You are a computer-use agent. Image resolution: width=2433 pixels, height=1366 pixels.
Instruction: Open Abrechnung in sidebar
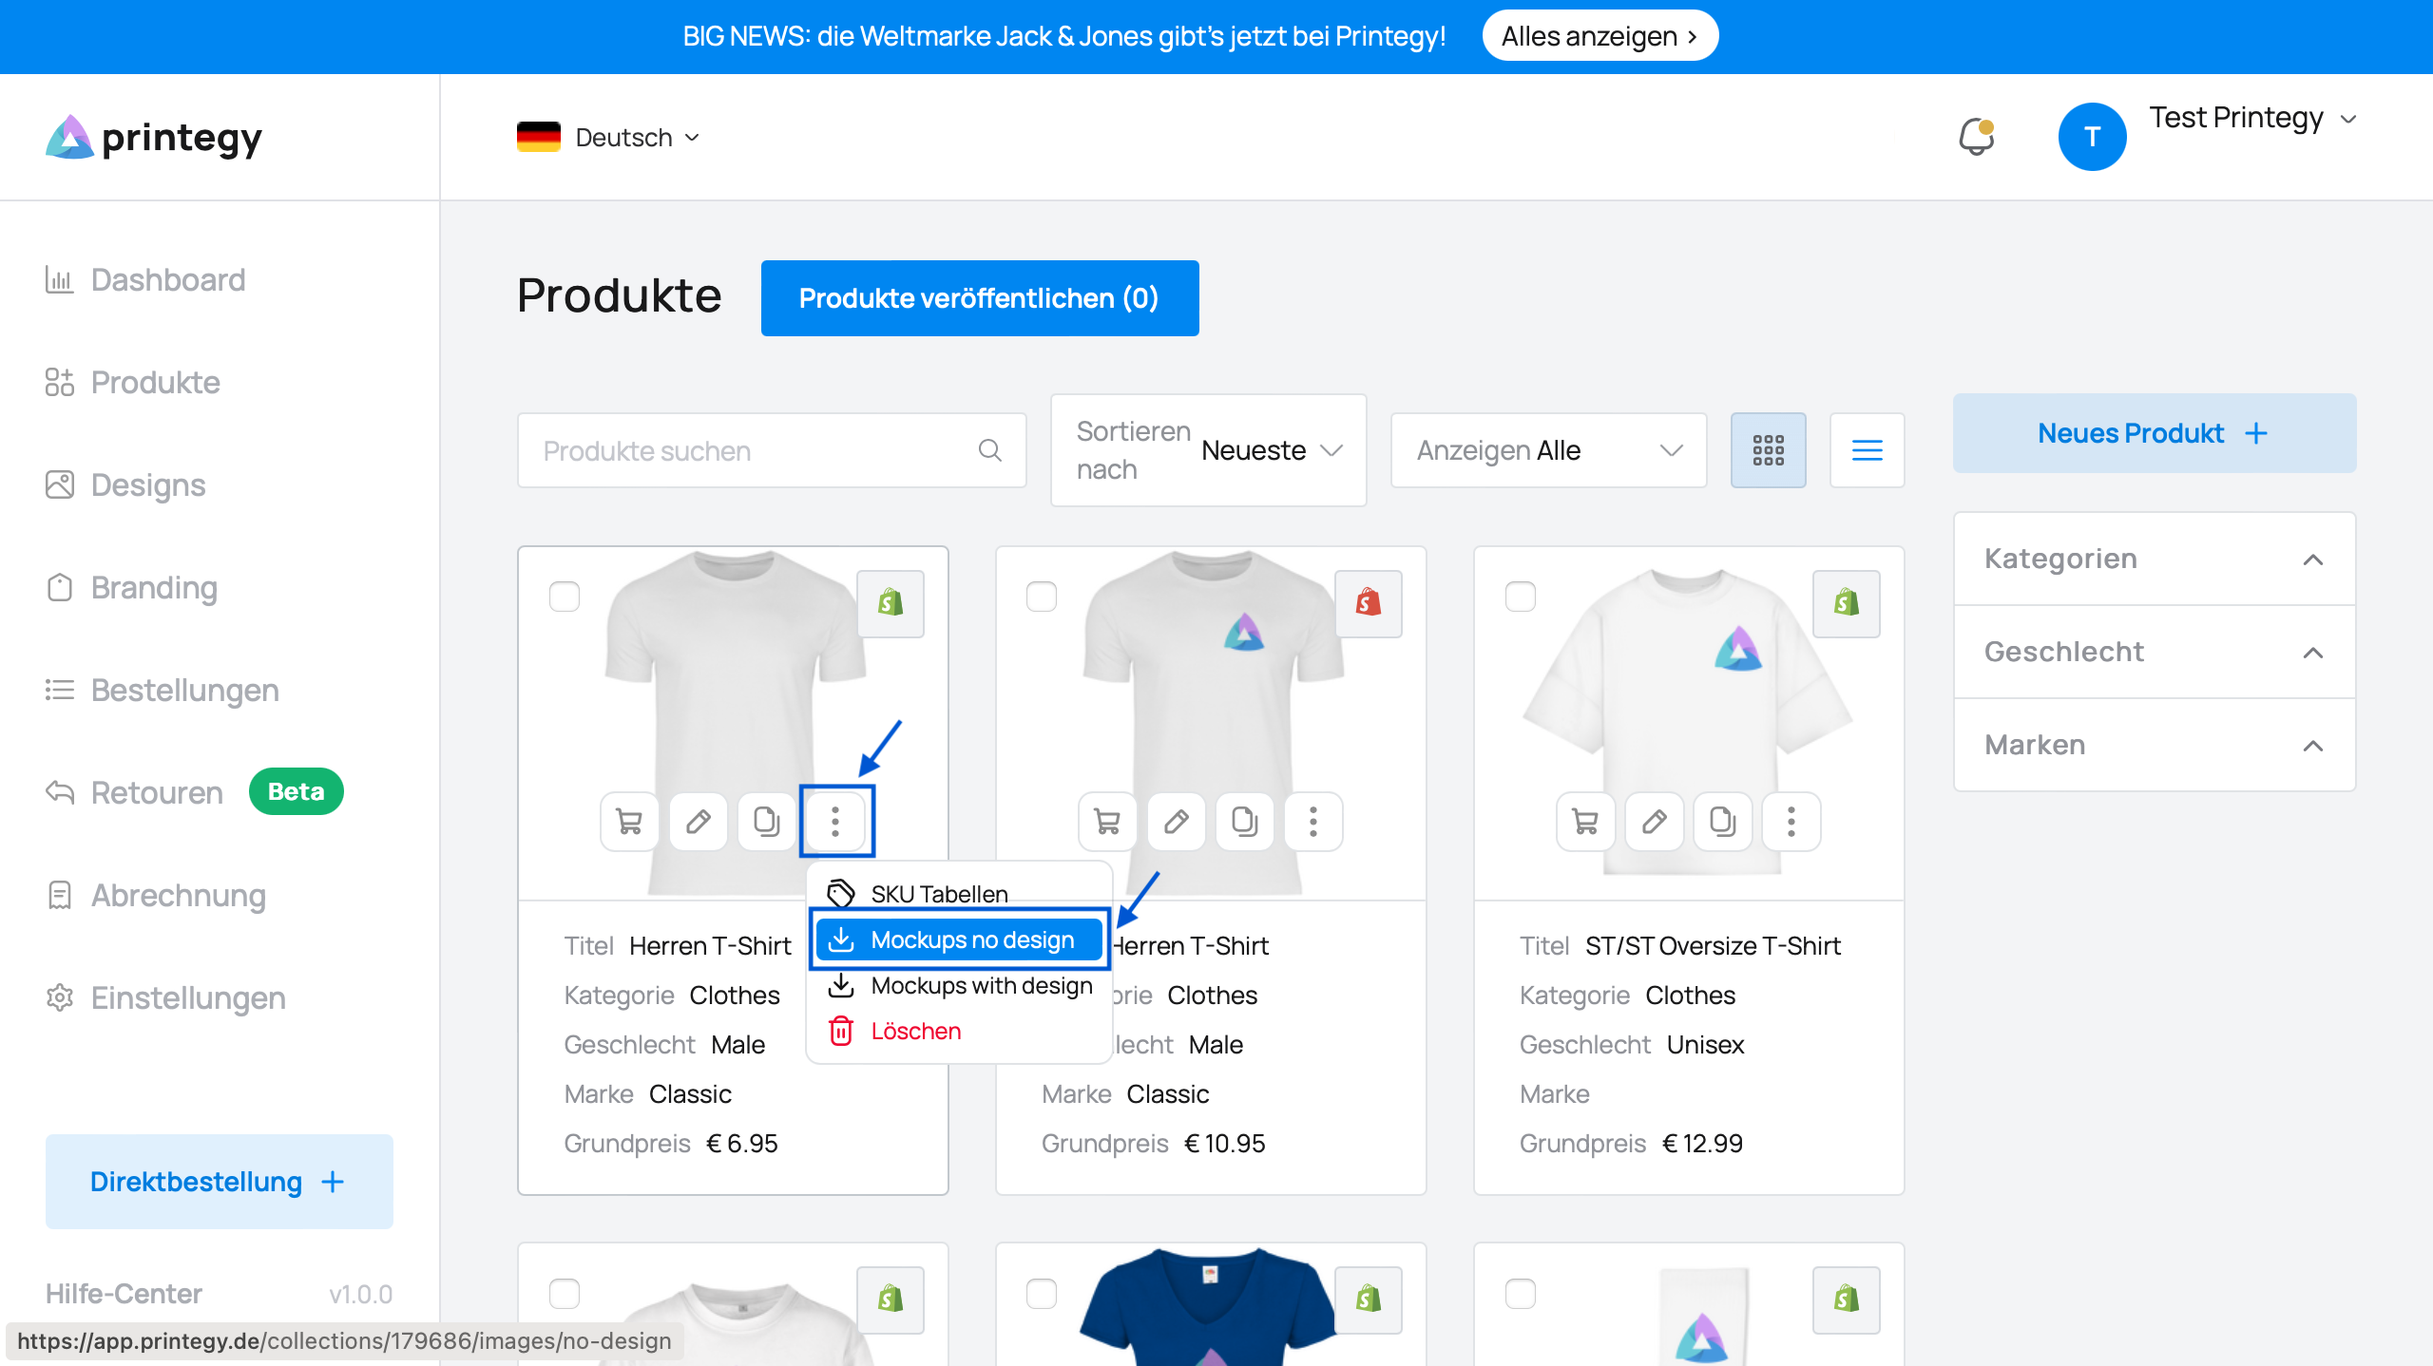pyautogui.click(x=156, y=896)
